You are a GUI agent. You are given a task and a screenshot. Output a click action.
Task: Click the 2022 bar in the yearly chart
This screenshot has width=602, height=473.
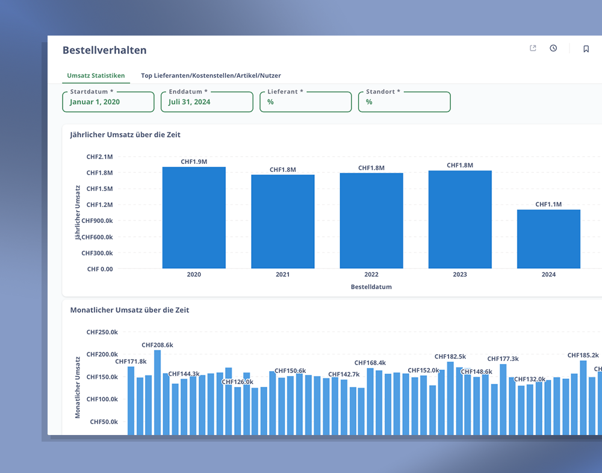(371, 221)
